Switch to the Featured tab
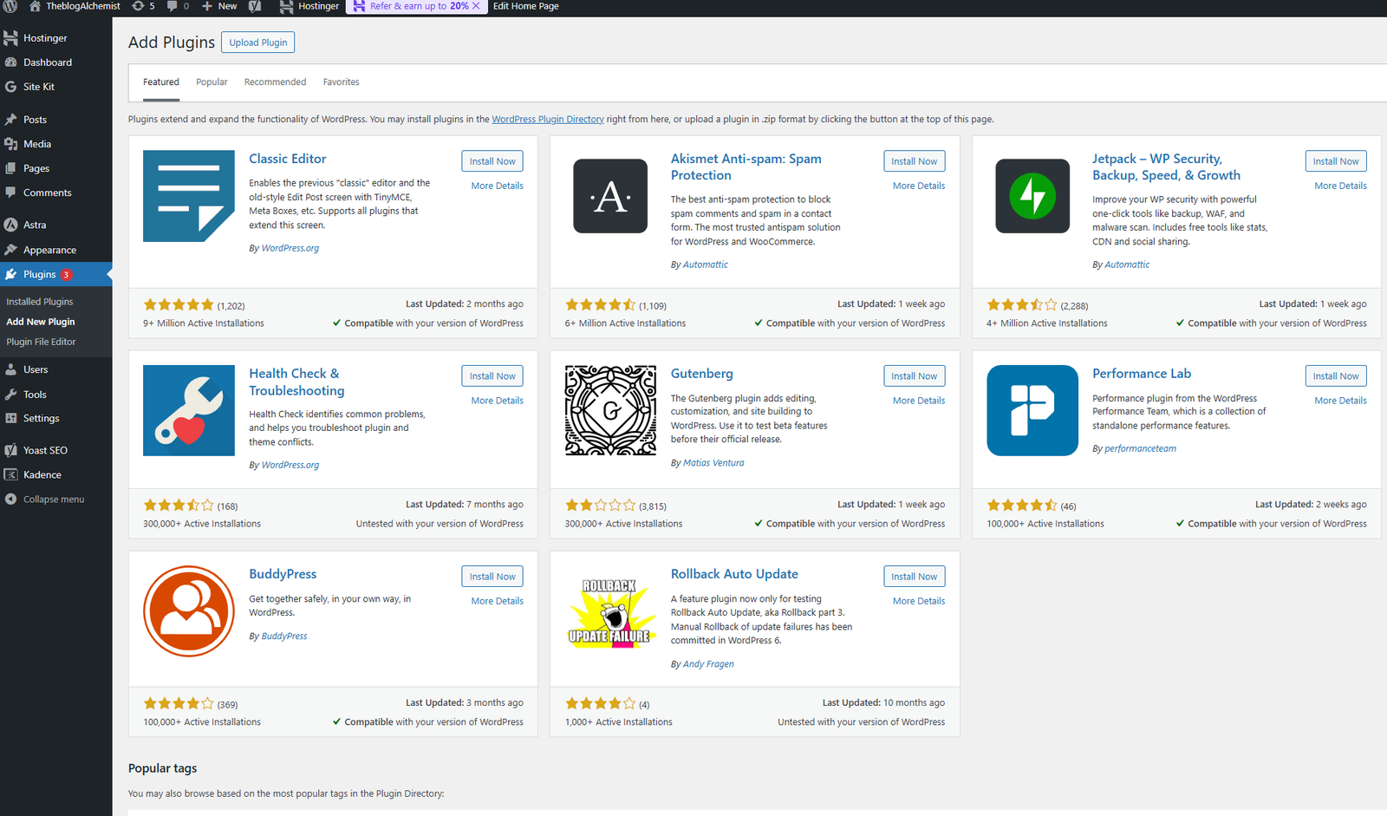1387x816 pixels. coord(161,82)
